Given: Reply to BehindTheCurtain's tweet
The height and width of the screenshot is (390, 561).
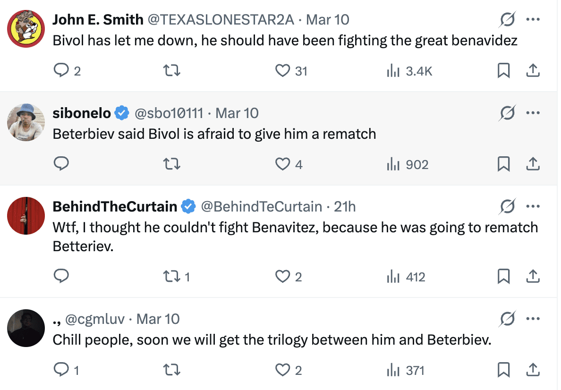Looking at the screenshot, I should tap(61, 276).
